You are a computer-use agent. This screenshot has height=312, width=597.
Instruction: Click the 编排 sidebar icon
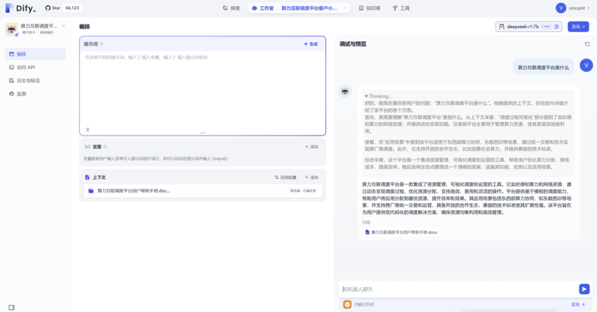tap(12, 54)
